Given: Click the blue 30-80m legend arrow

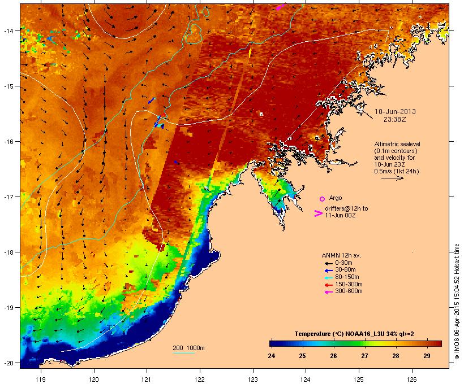Looking at the screenshot, I should click(328, 270).
